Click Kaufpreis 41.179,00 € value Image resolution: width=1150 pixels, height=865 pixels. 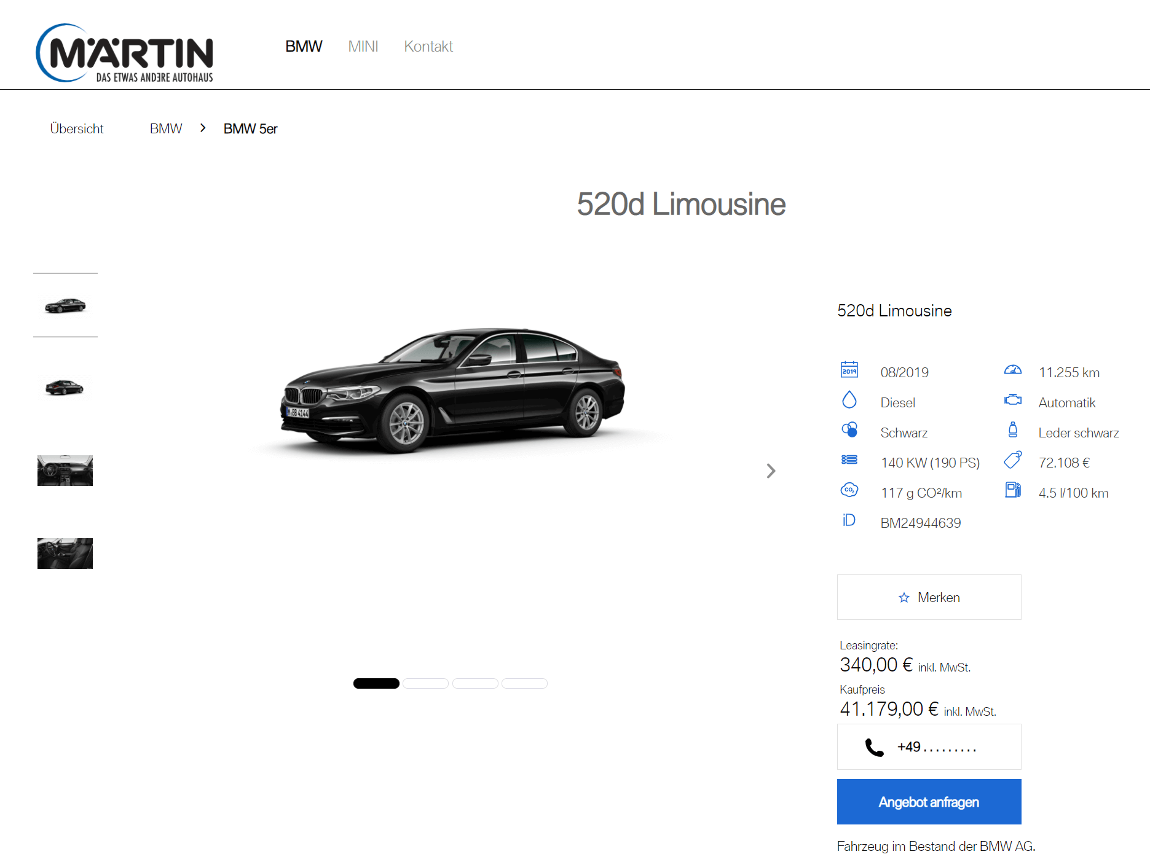click(x=889, y=710)
